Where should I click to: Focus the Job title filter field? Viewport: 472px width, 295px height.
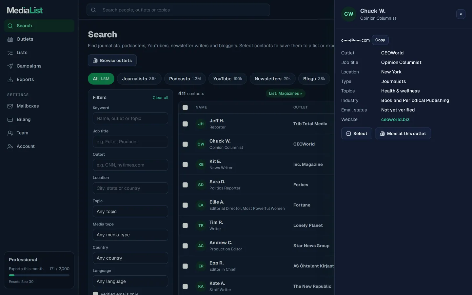[130, 142]
